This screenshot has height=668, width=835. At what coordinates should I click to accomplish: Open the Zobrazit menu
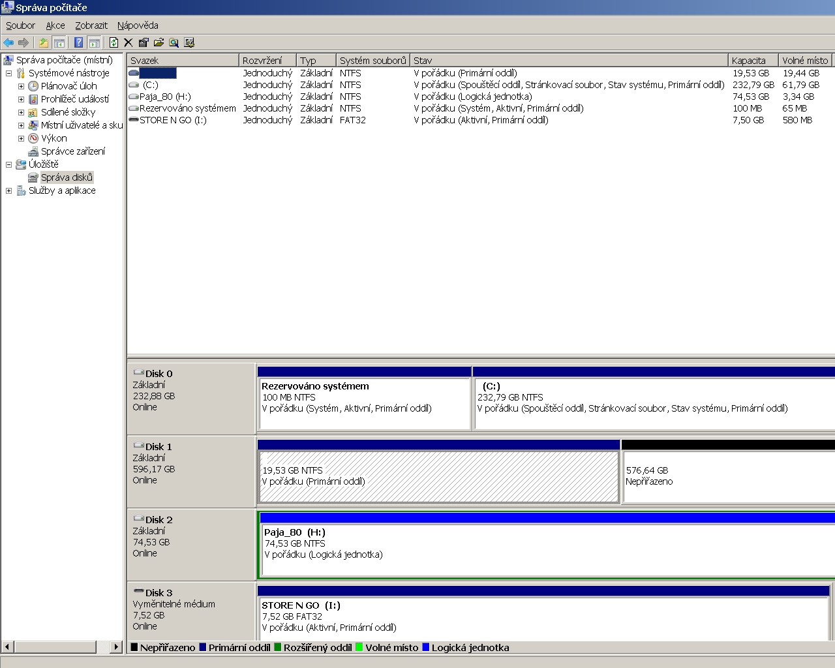tap(91, 25)
